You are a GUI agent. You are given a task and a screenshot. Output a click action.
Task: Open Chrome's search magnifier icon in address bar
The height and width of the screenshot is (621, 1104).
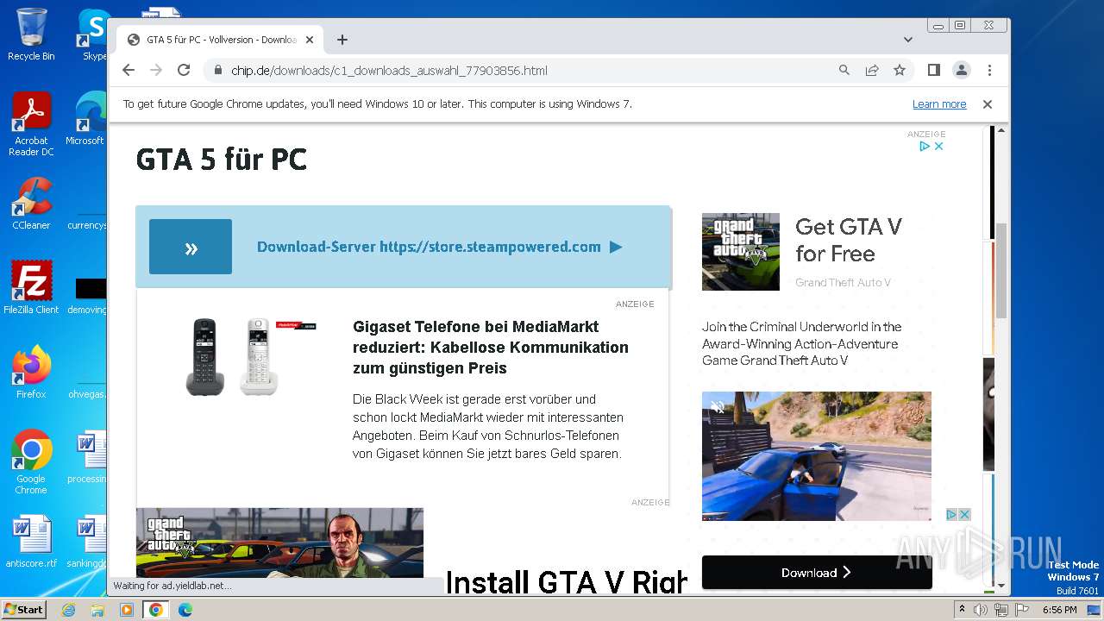pyautogui.click(x=844, y=70)
